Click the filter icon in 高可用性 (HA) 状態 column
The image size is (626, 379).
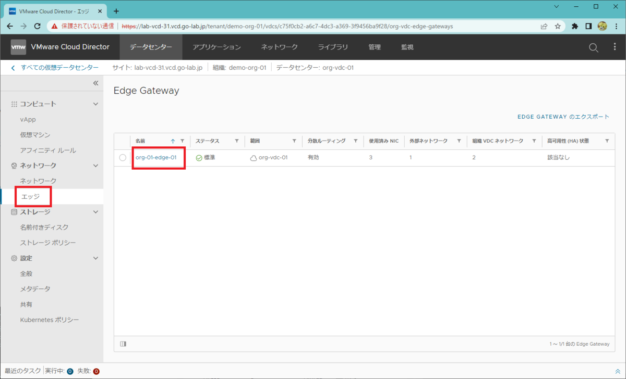[607, 141]
